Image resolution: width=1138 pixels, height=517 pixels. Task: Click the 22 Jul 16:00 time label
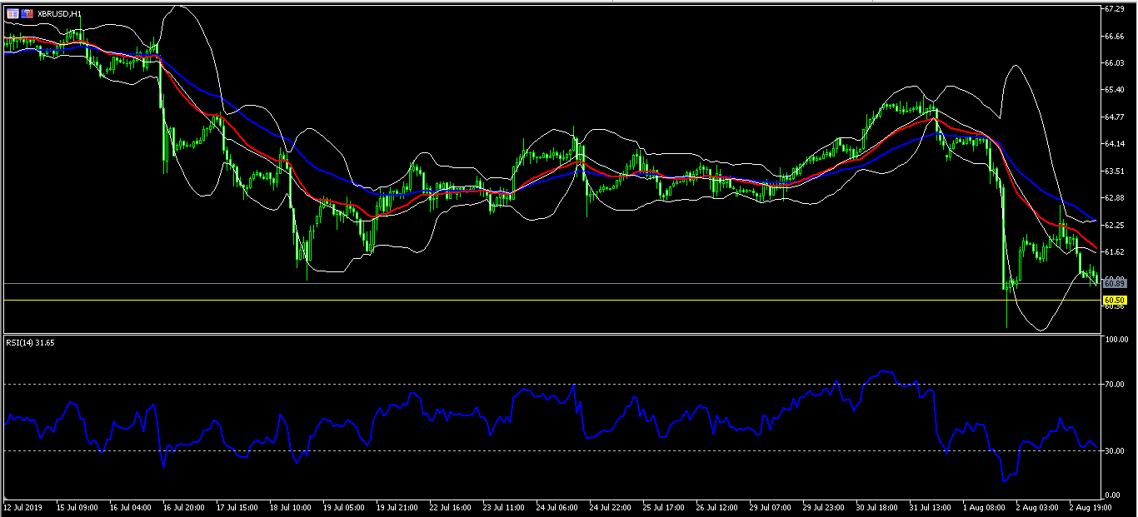[x=450, y=506]
